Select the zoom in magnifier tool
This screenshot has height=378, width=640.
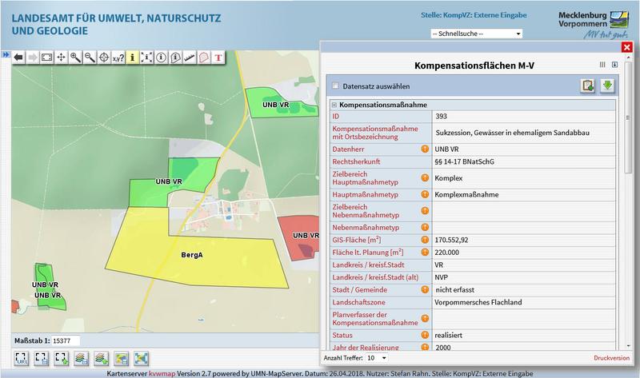point(75,58)
